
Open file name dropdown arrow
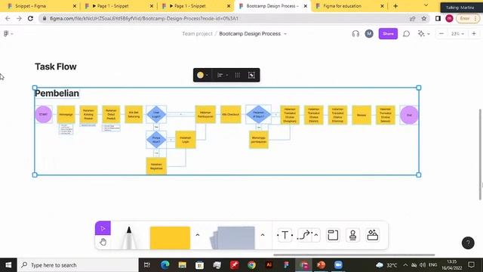coord(285,33)
